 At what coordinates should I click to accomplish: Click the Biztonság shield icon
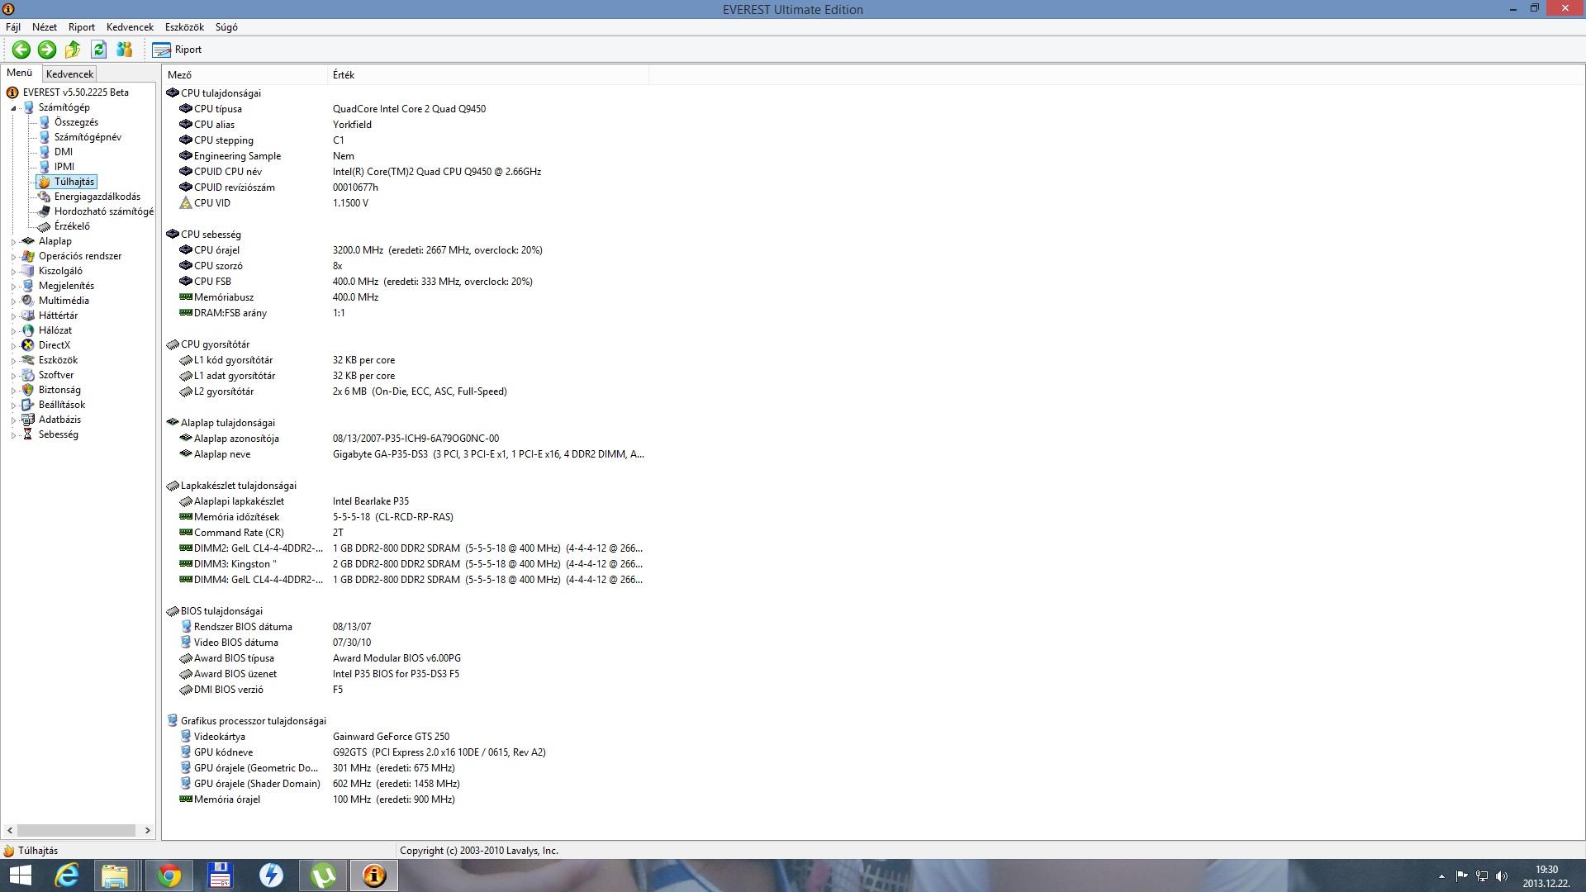(28, 390)
